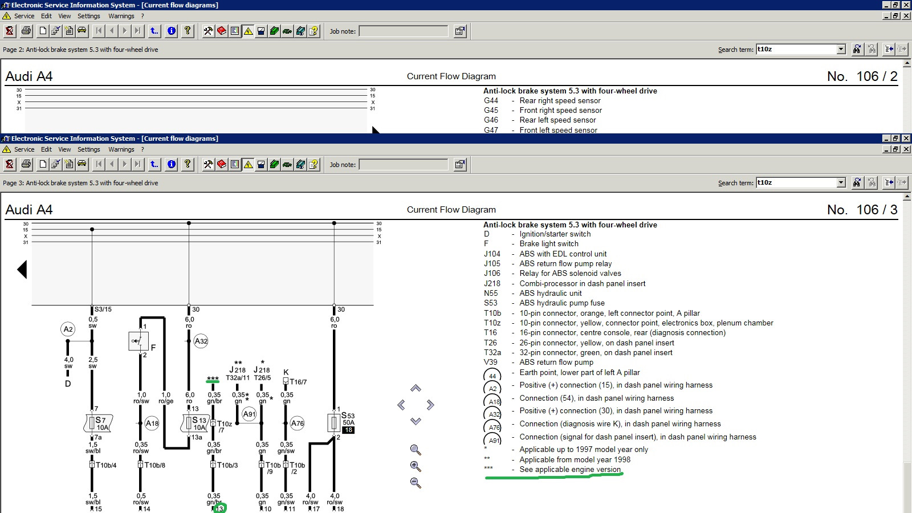Open Search term dropdown in Page 3 window

[x=841, y=182]
